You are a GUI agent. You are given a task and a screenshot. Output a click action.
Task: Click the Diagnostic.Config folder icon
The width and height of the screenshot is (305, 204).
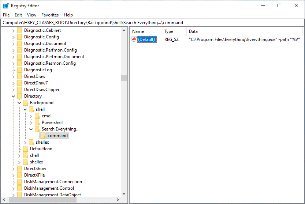click(19, 37)
